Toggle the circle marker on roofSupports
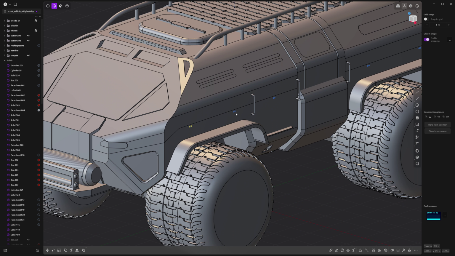 pos(39,46)
